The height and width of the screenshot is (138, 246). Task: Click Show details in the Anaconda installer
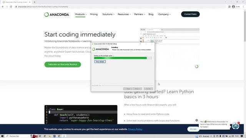click(x=100, y=62)
